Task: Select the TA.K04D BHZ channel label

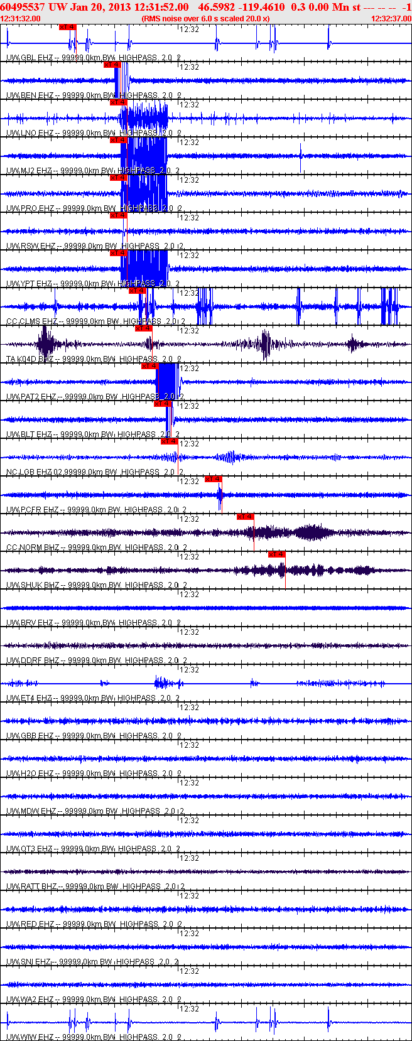Action: (30, 359)
